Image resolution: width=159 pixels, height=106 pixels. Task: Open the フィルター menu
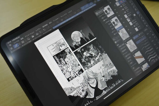coord(56,19)
